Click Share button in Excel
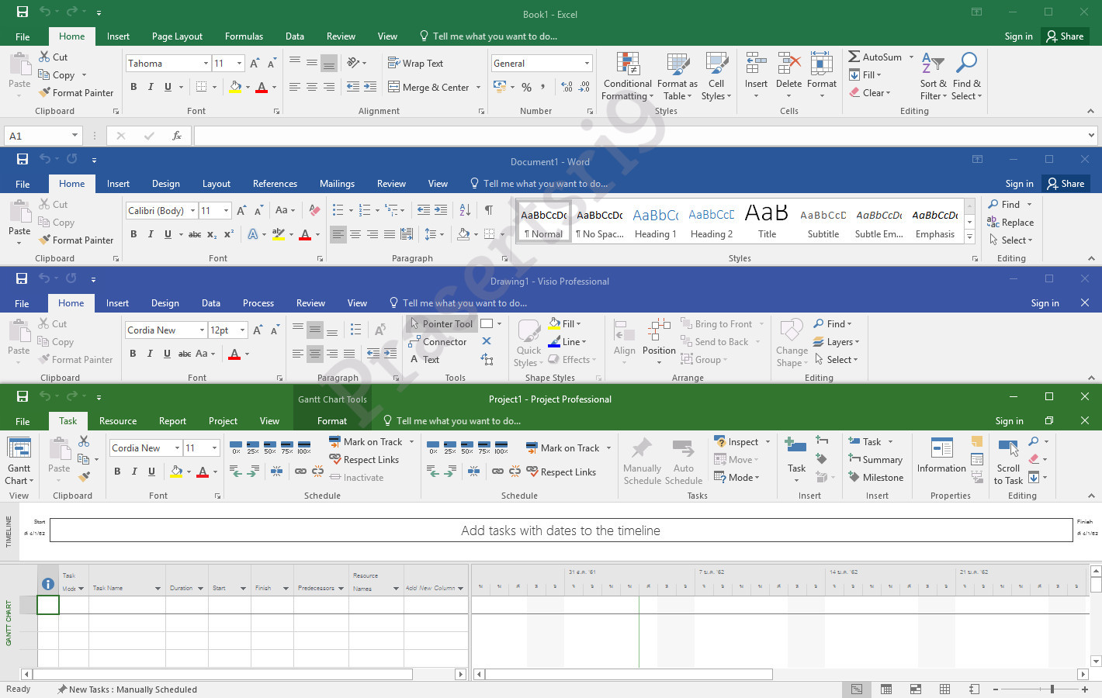The height and width of the screenshot is (698, 1102). [x=1065, y=36]
